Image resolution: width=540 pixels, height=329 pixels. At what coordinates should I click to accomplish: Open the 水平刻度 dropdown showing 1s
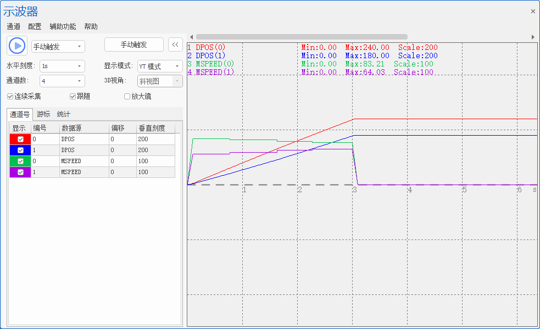(x=62, y=66)
